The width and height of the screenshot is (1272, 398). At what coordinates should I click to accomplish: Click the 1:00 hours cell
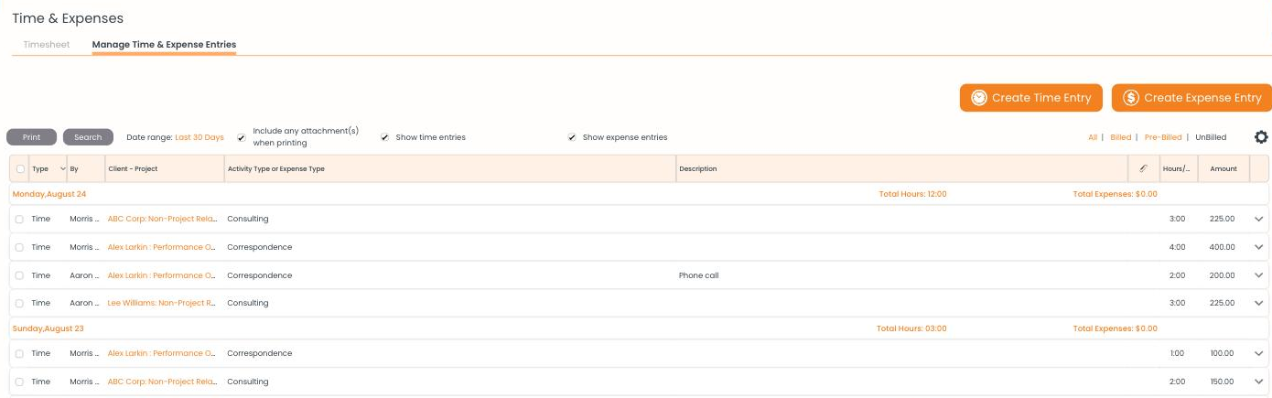1178,353
